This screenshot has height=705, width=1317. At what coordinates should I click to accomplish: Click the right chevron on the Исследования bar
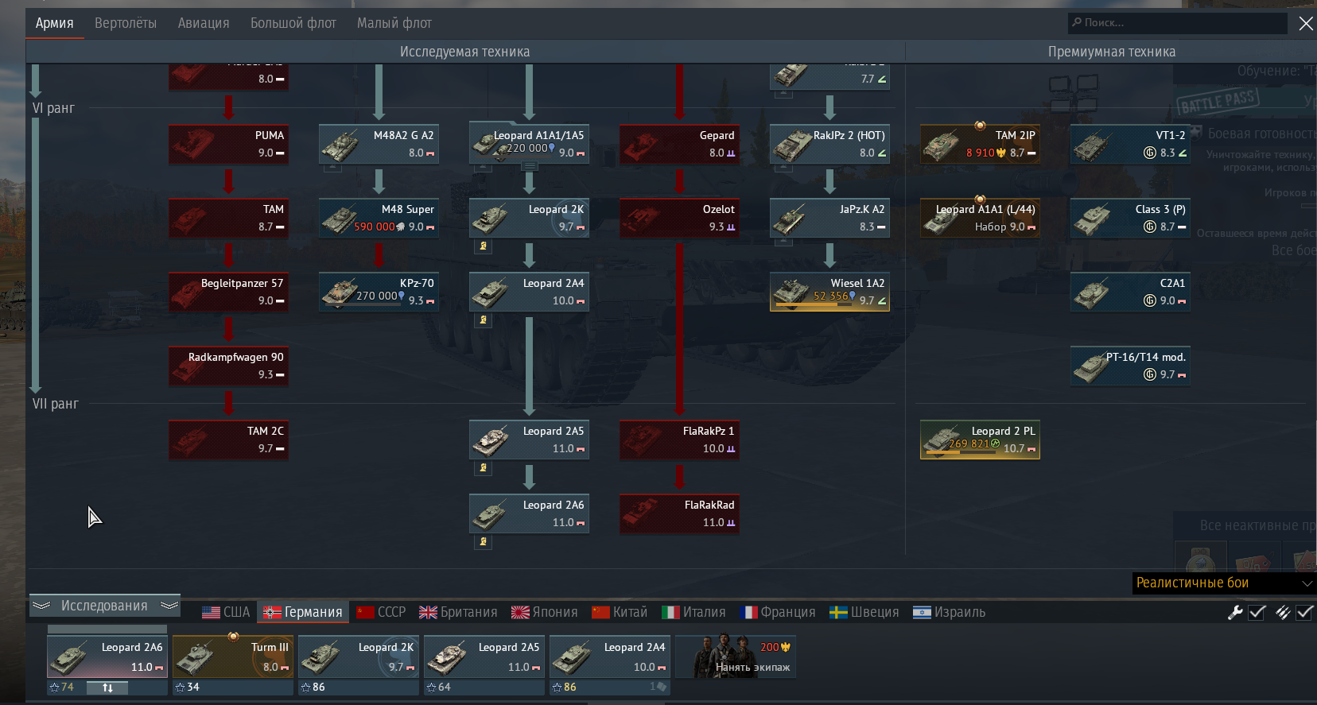coord(169,606)
